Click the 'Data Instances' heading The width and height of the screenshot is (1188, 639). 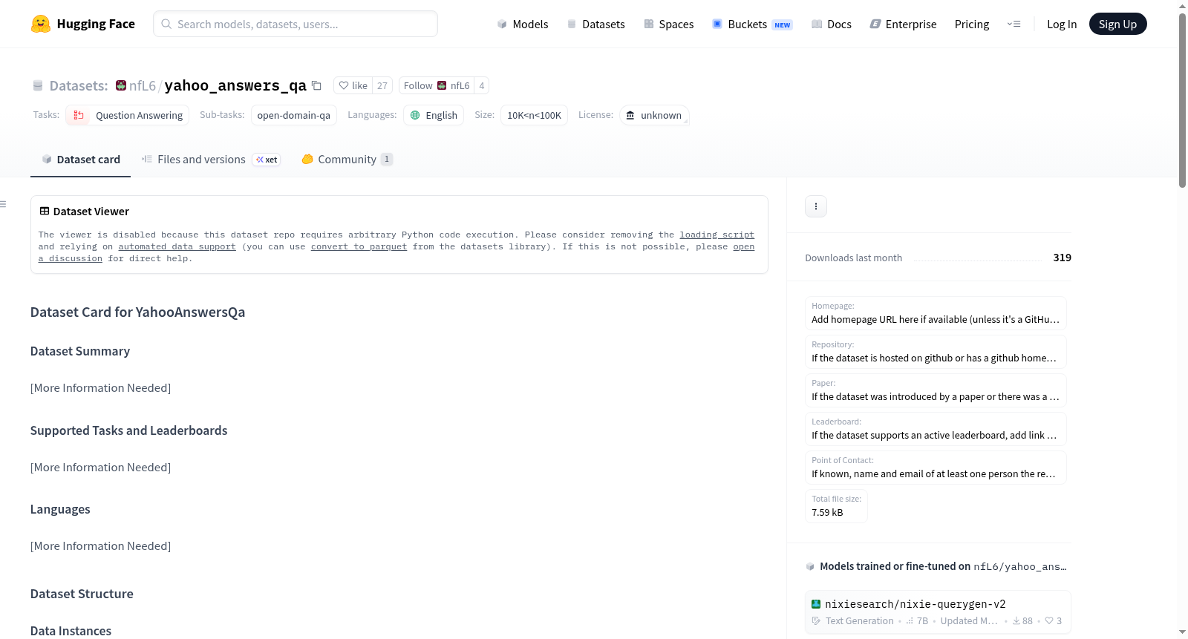tap(71, 631)
